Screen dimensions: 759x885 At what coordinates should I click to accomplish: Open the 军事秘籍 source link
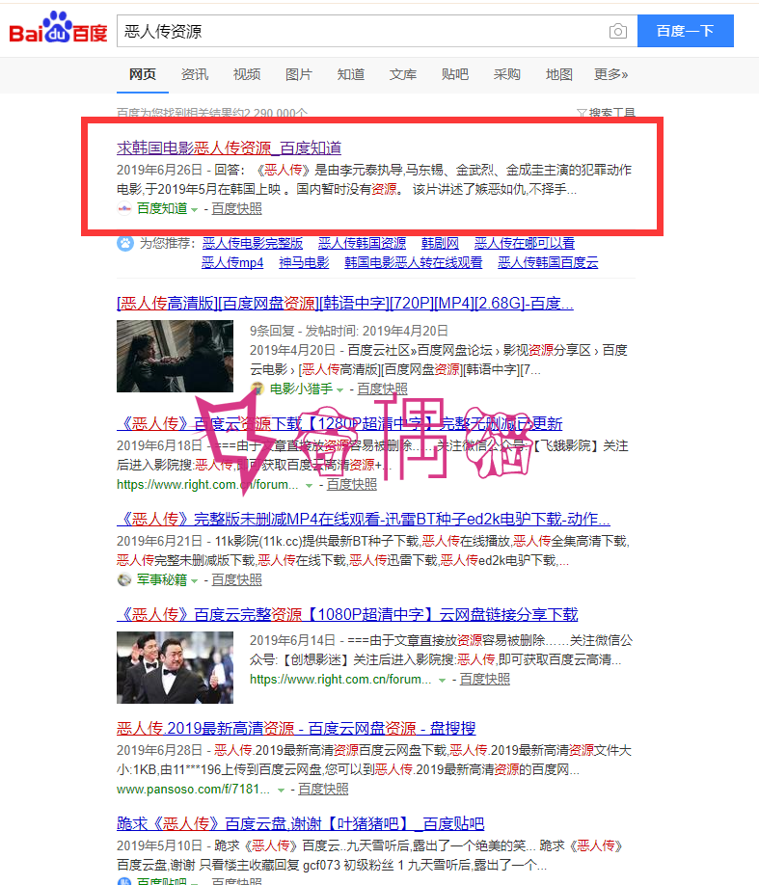click(161, 579)
